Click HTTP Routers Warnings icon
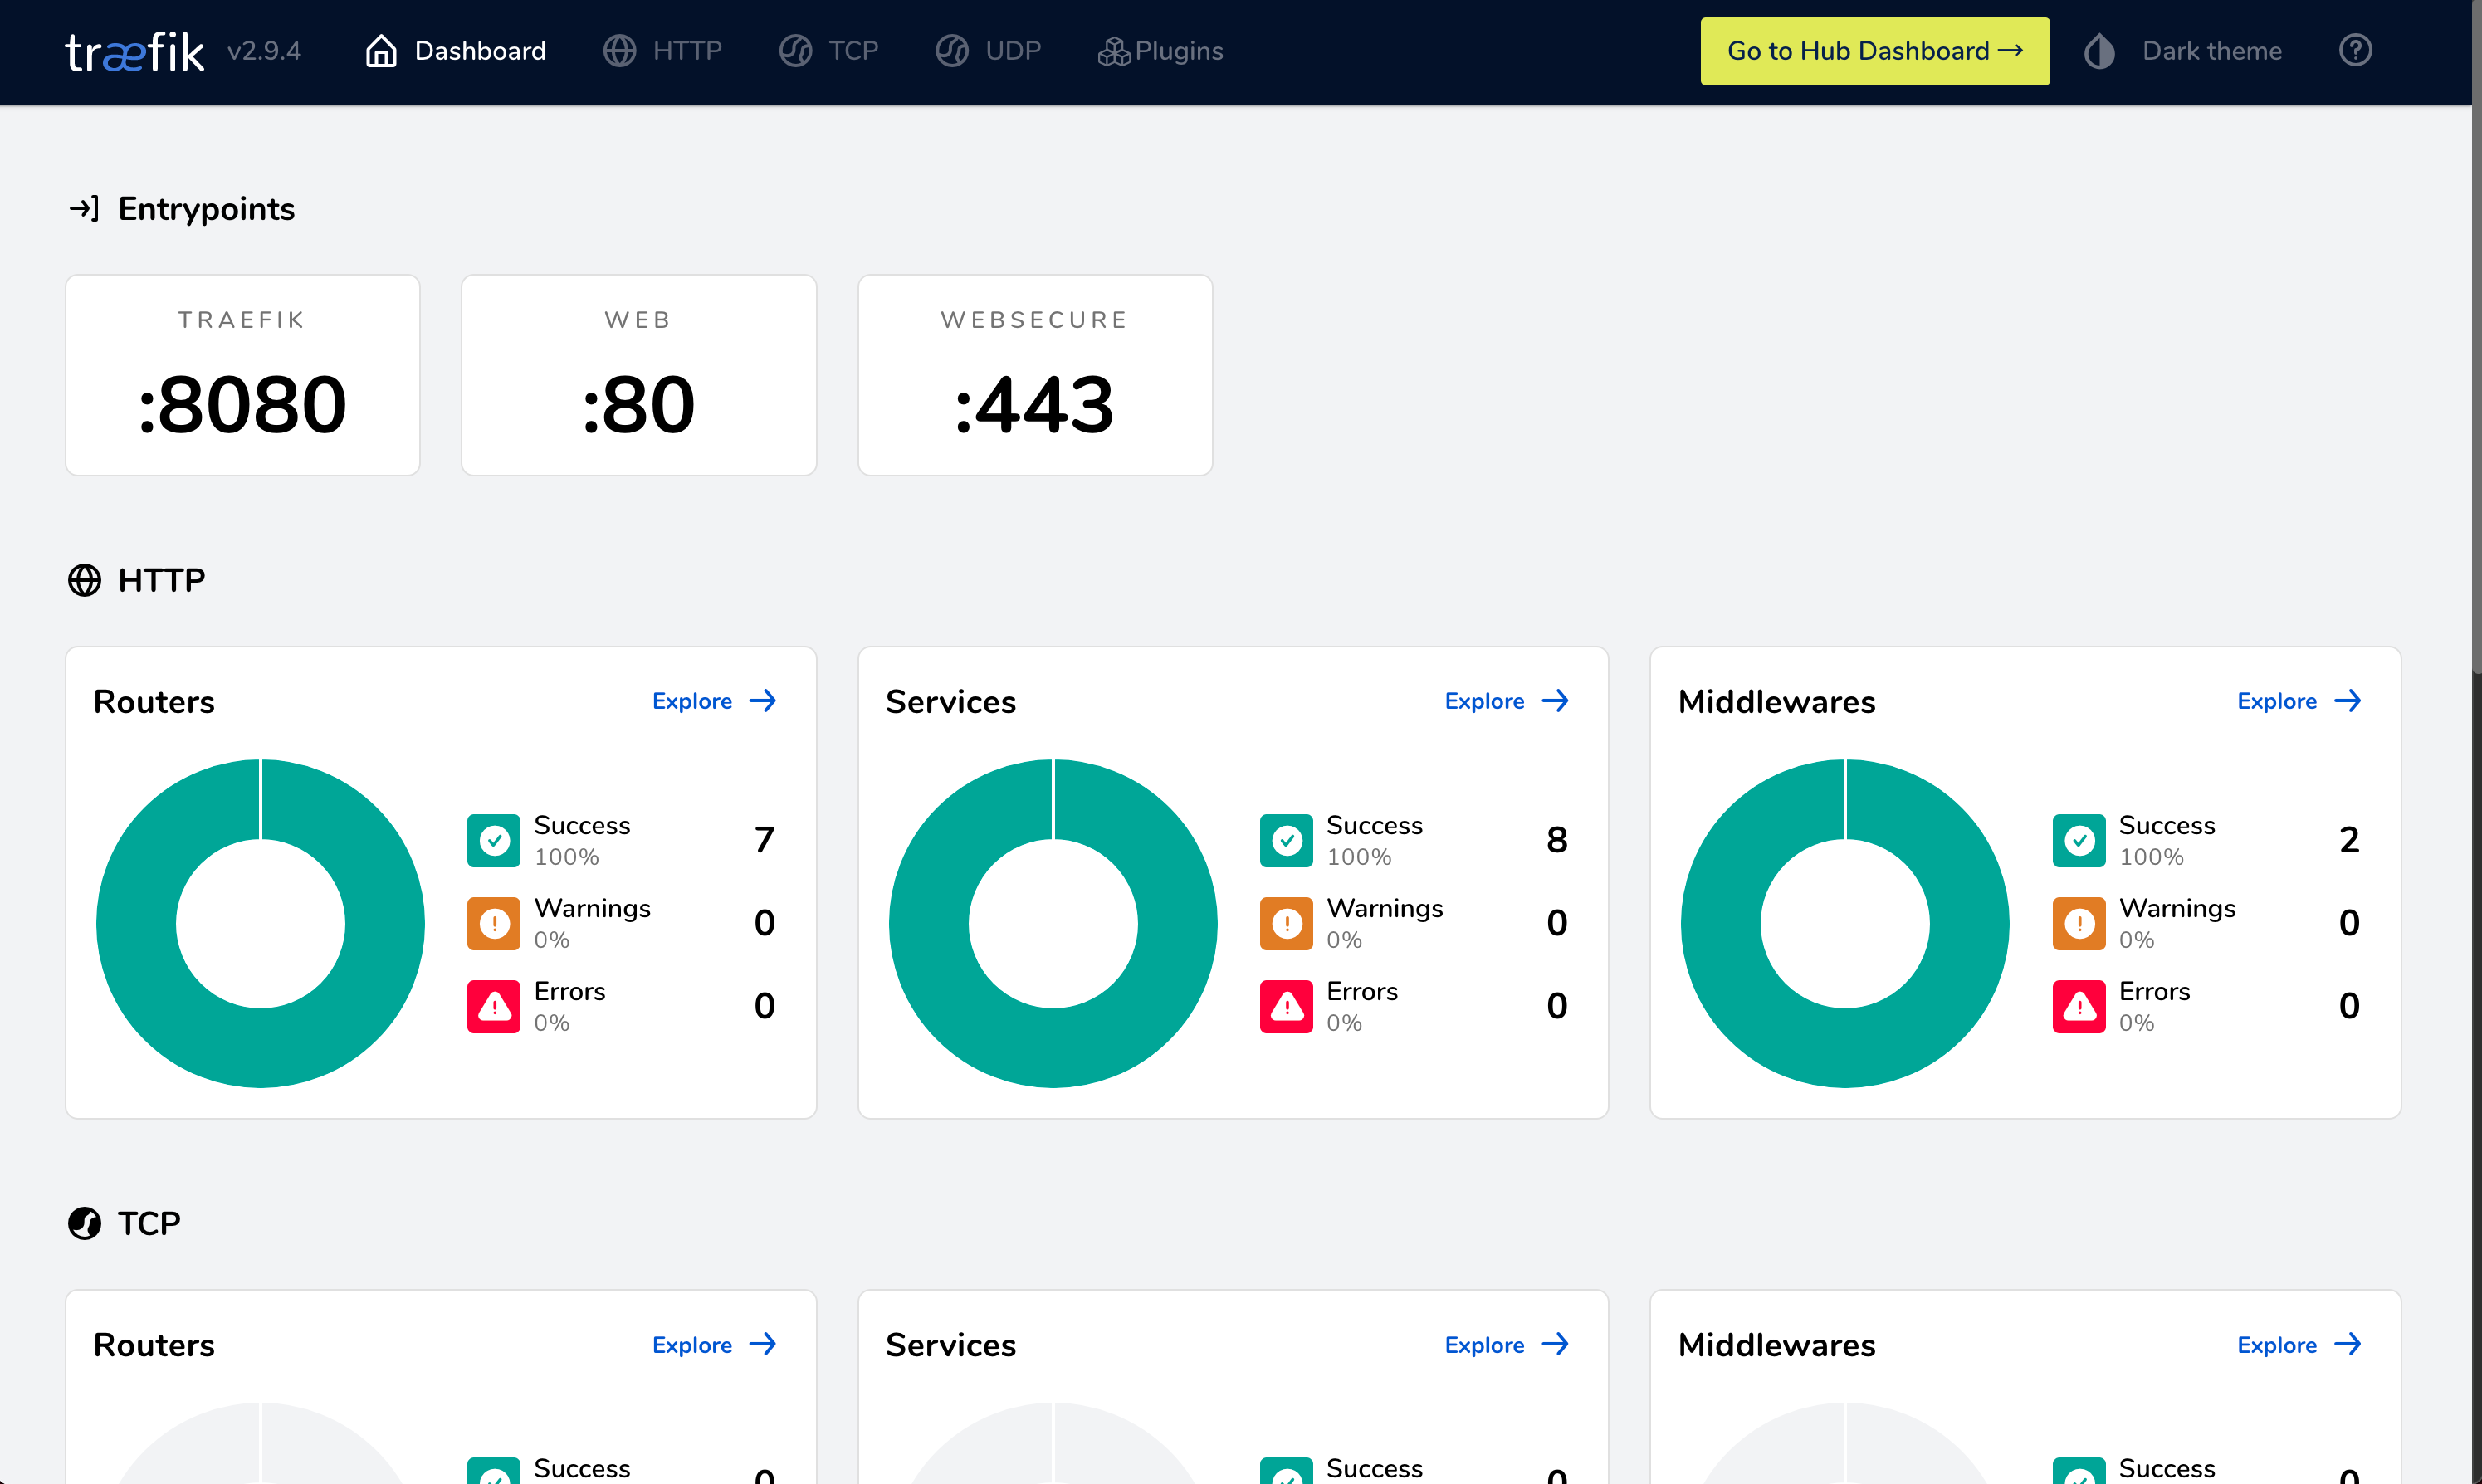This screenshot has width=2482, height=1484. click(x=494, y=923)
